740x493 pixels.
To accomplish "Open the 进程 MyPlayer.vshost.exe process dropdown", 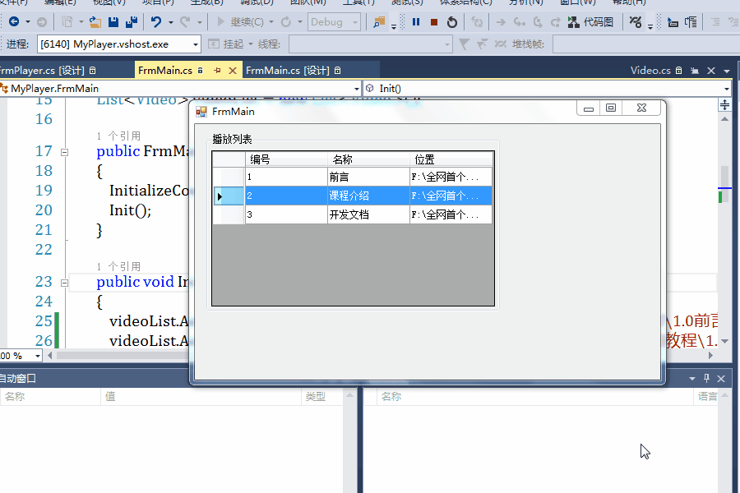I will coord(196,44).
